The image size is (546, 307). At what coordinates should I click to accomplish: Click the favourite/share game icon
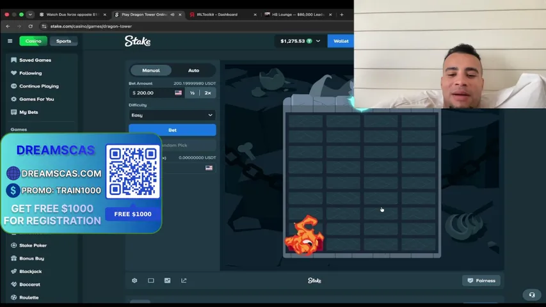[184, 281]
